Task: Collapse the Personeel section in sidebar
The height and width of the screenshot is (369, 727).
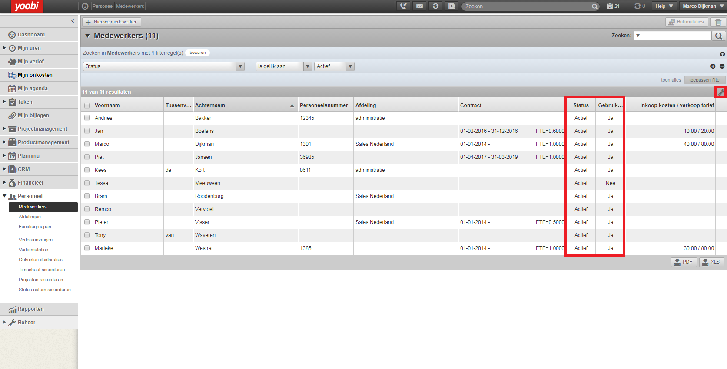Action: point(4,196)
